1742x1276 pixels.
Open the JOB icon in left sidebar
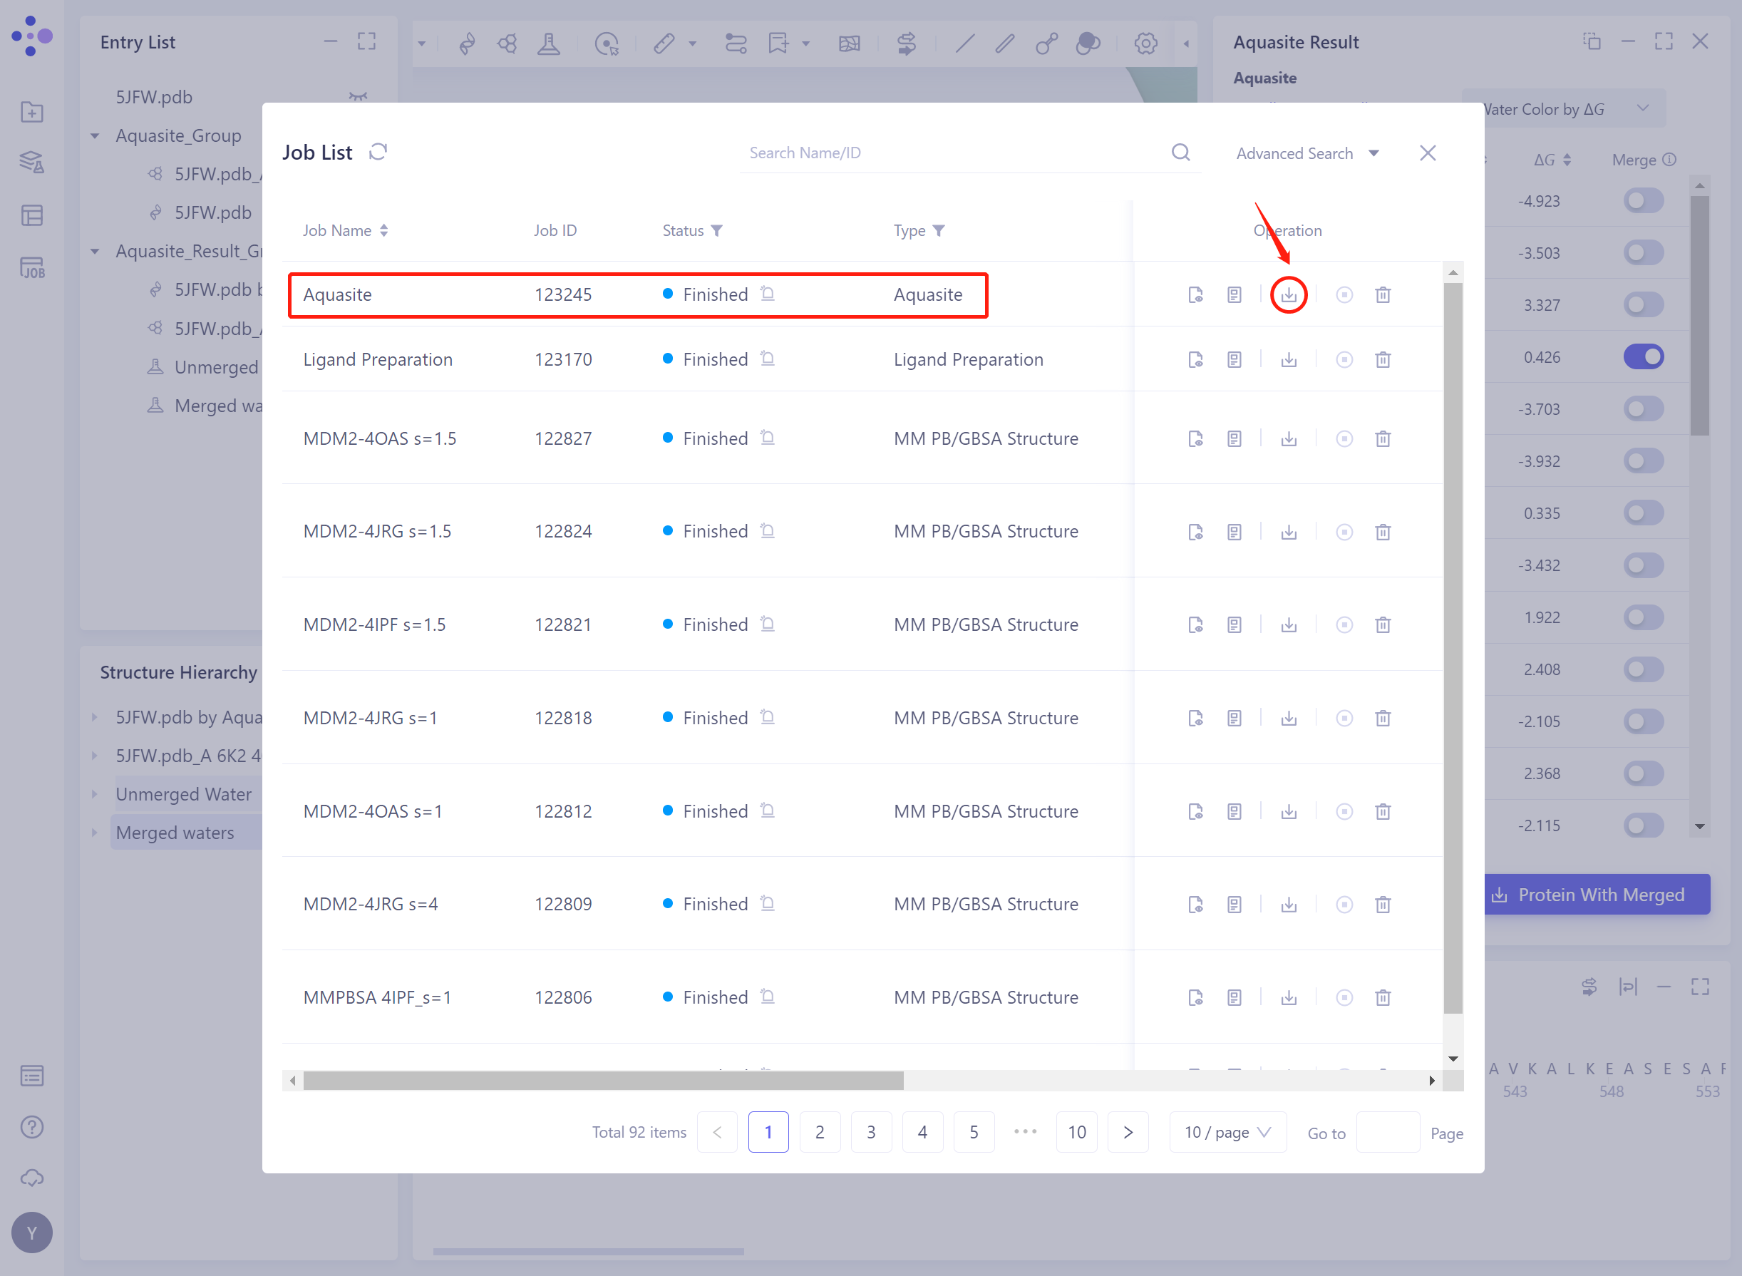pyautogui.click(x=31, y=268)
